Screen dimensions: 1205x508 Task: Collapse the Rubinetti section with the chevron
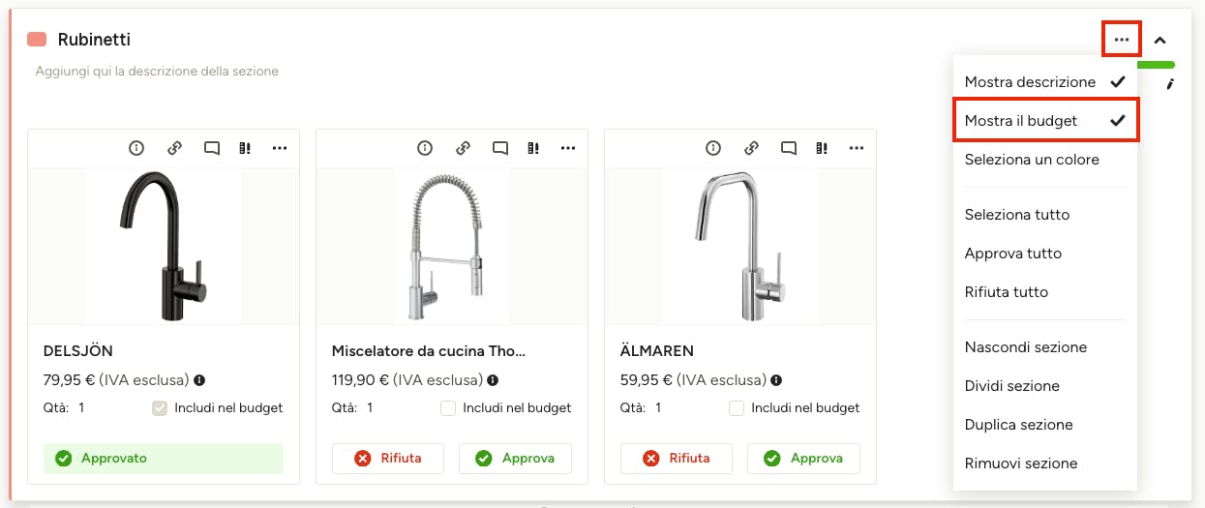click(x=1160, y=40)
